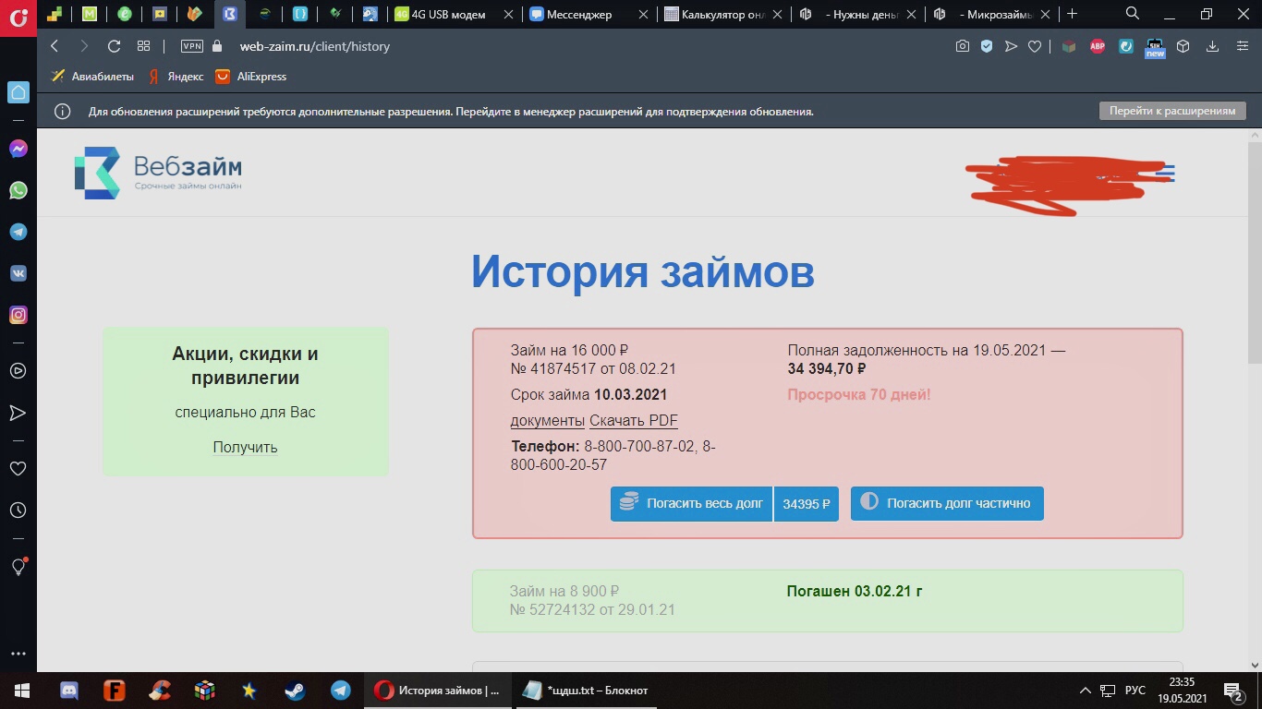Click Погасить весь долг button
This screenshot has width=1262, height=709.
tap(691, 504)
